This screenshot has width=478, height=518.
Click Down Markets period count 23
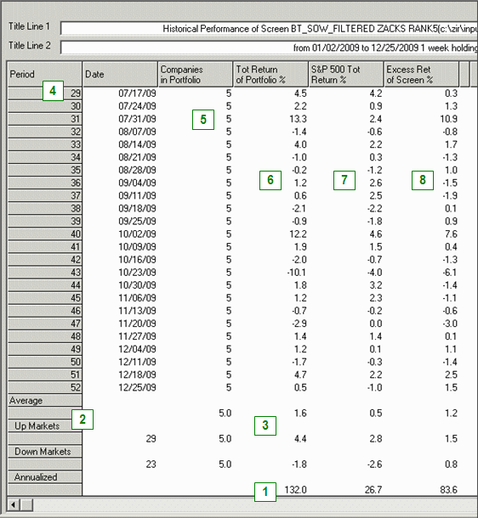point(151,465)
